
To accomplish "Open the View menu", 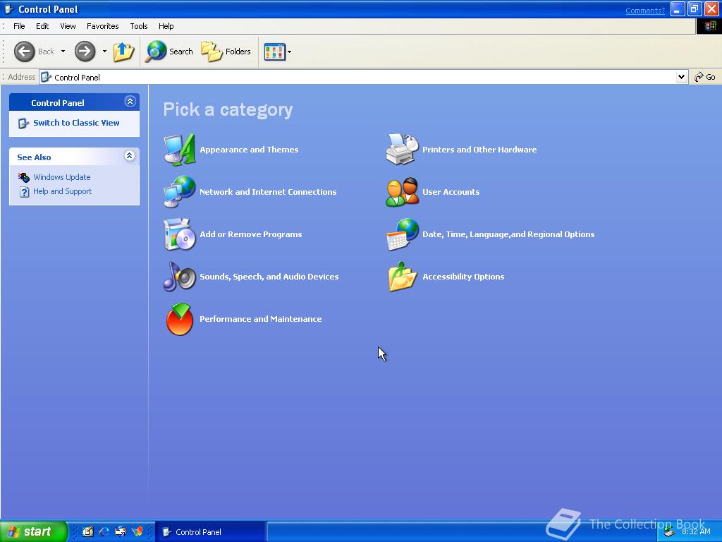I will [x=68, y=26].
